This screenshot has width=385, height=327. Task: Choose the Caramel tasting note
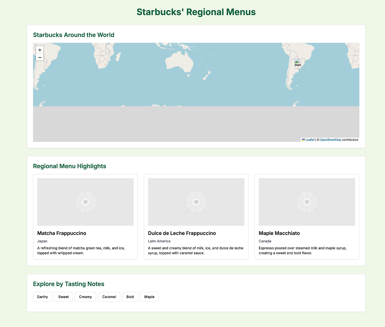click(109, 297)
